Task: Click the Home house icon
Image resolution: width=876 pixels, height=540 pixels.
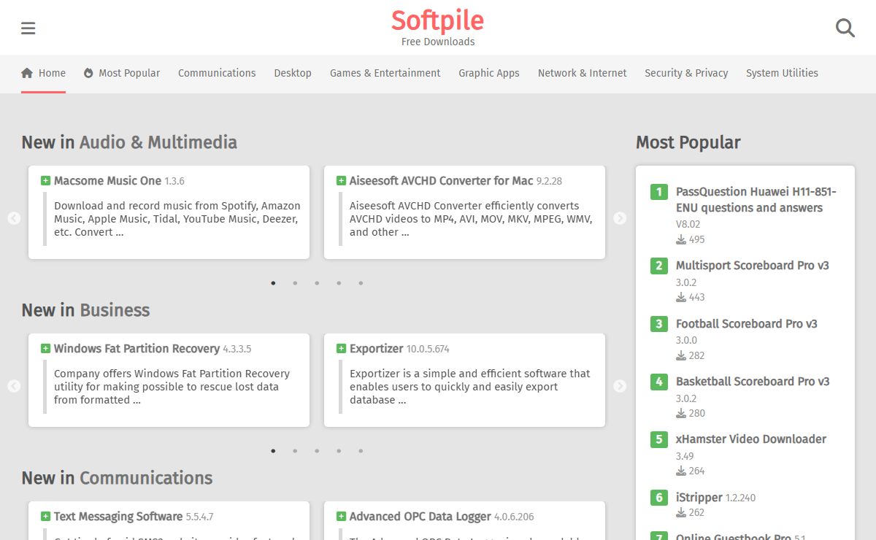Action: [x=27, y=73]
